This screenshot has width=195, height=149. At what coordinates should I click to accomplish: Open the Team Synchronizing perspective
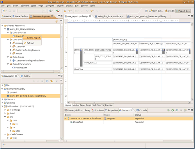pos(156,11)
